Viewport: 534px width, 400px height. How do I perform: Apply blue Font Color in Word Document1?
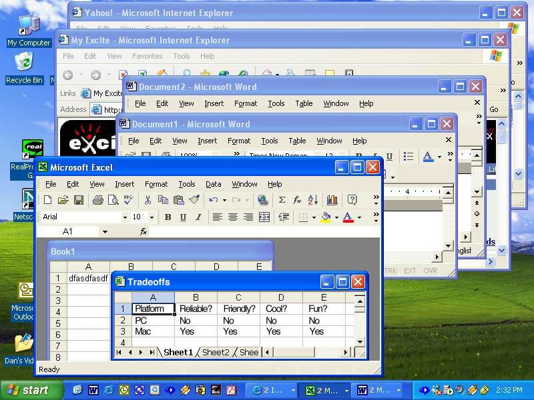pyautogui.click(x=428, y=157)
